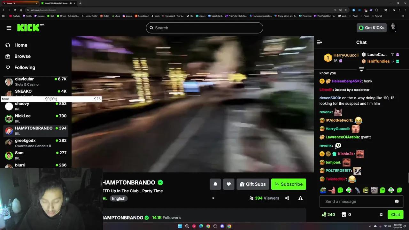Viewport: 409px width, 230px height.
Task: Switch to the HAMPTONBRANDO Stream browser tab
Action: point(58,3)
